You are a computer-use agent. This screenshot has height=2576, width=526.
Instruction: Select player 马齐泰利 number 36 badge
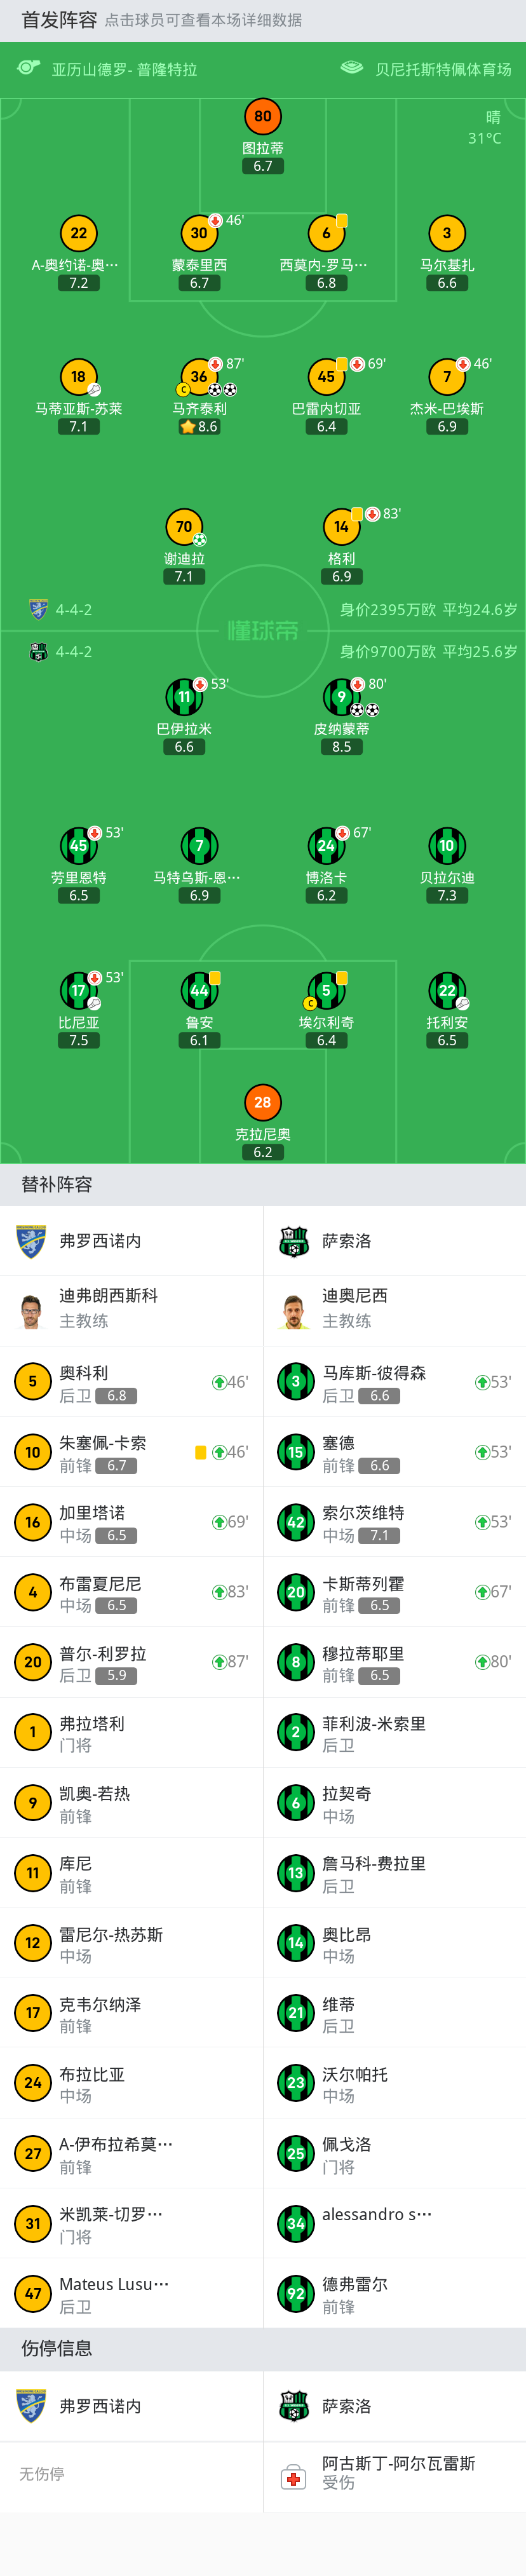[x=199, y=377]
